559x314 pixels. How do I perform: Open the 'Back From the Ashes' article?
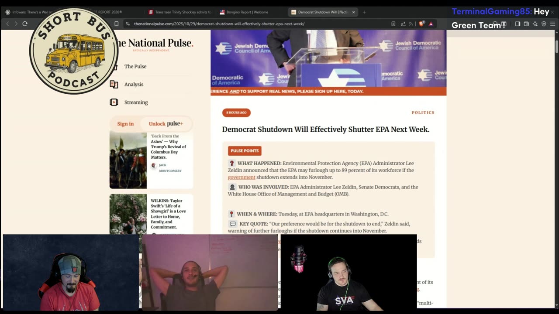[169, 147]
